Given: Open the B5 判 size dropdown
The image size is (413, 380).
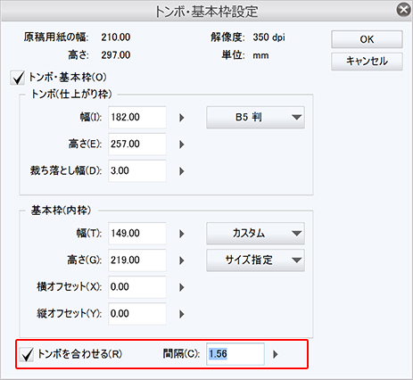Looking at the screenshot, I should tap(255, 118).
